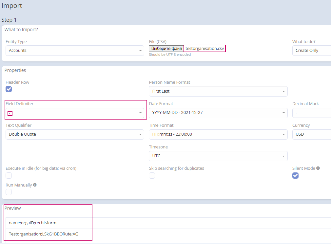Open the Date Format dropdown
The width and height of the screenshot is (331, 244).
[x=218, y=113]
